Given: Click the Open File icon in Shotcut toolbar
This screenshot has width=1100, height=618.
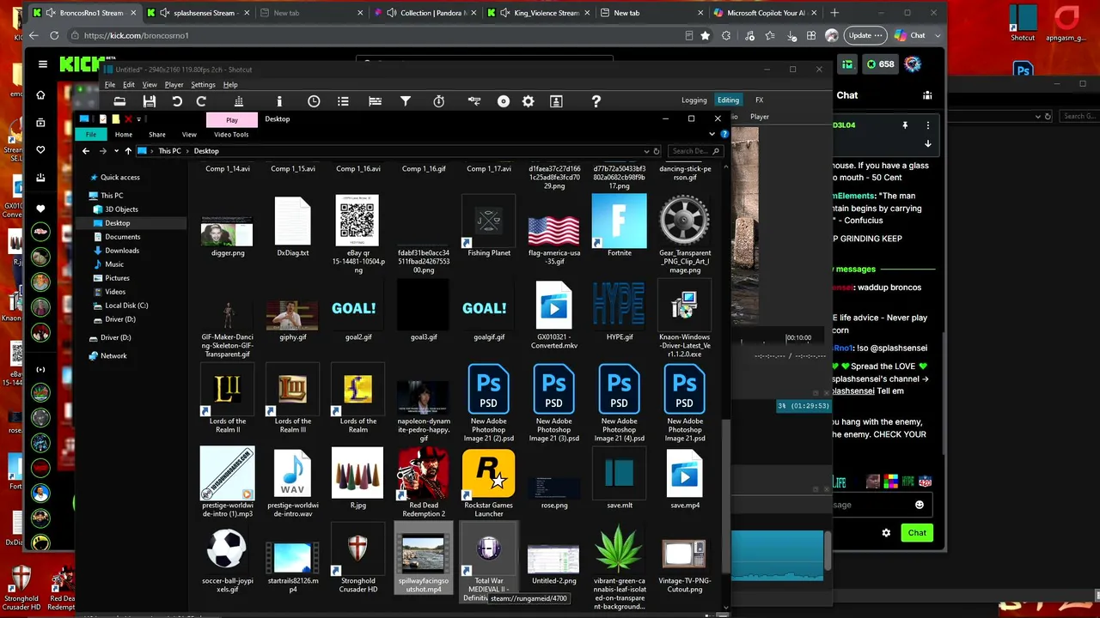Looking at the screenshot, I should point(119,101).
